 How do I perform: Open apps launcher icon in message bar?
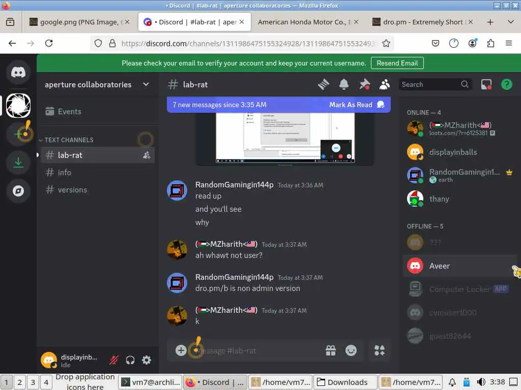pos(380,350)
